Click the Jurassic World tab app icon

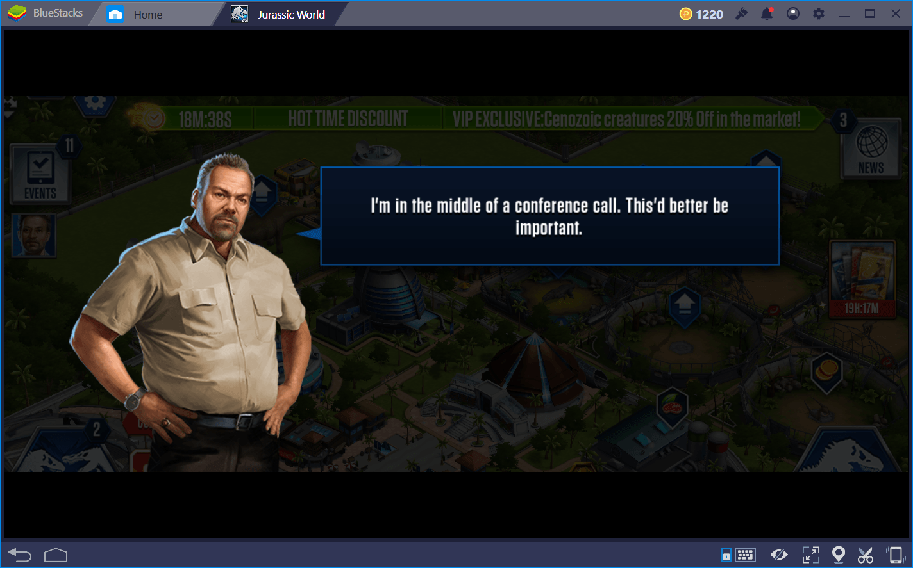(x=240, y=14)
